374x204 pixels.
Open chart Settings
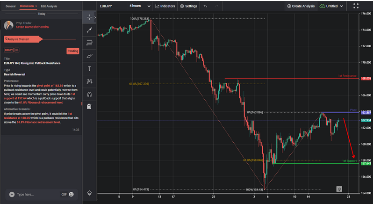189,6
